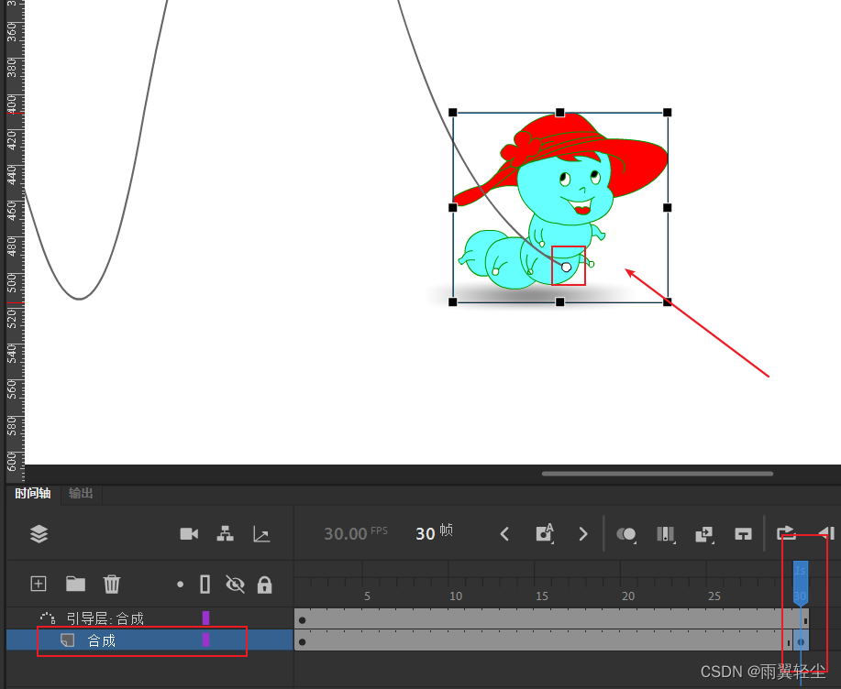Click frame 20 on the timeline ruler
Image resolution: width=841 pixels, height=689 pixels.
628,596
